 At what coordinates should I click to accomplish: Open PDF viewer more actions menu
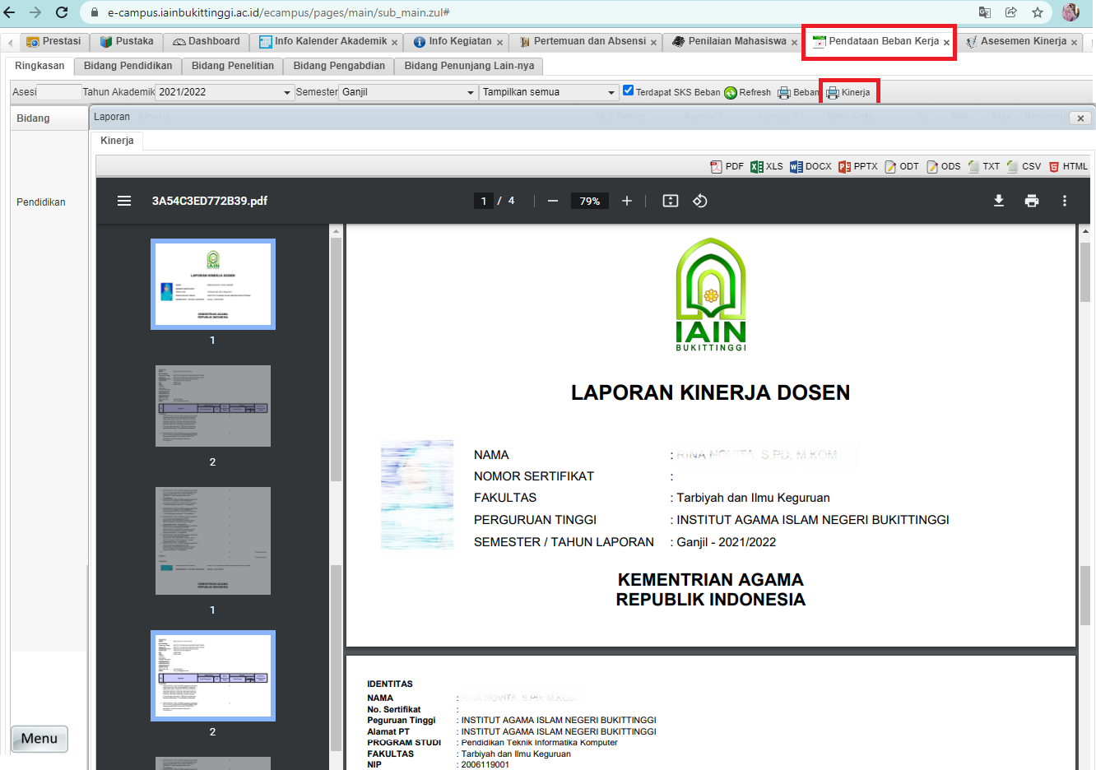click(1064, 201)
